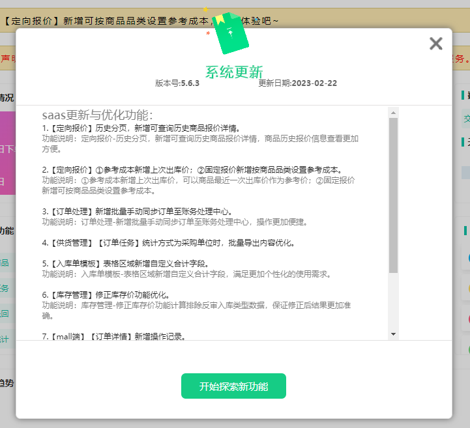This screenshot has width=470, height=428.
Task: Click item 1 about 历史分页 quotation details
Action: tap(141, 128)
